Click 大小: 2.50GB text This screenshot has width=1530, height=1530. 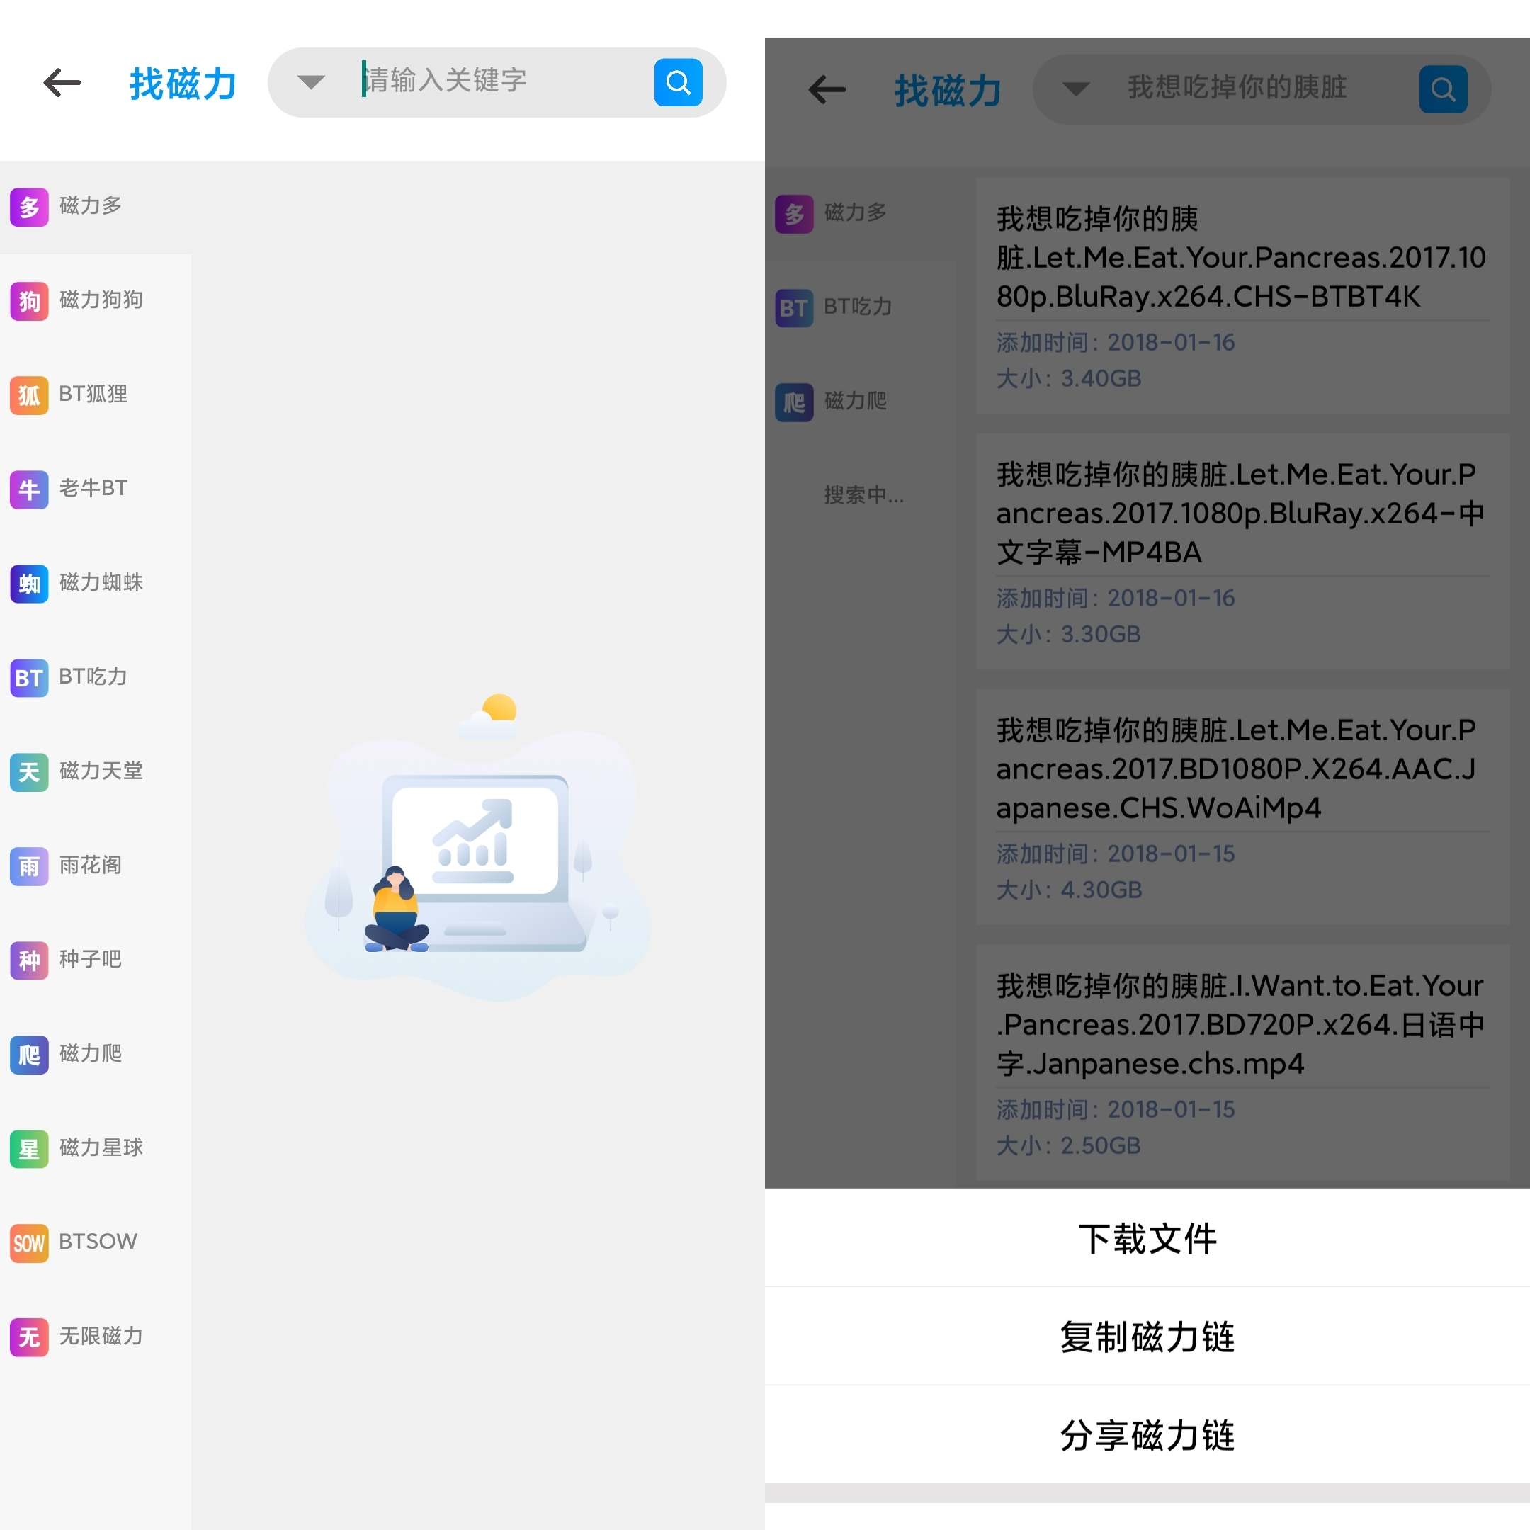coord(1068,1146)
